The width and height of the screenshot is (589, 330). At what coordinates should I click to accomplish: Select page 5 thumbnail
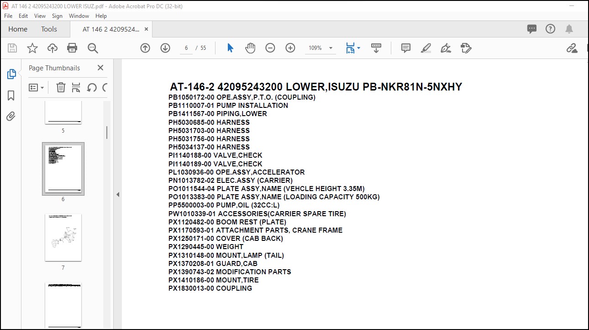click(63, 112)
